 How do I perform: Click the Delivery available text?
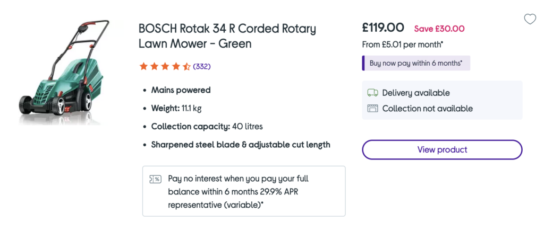(x=415, y=93)
